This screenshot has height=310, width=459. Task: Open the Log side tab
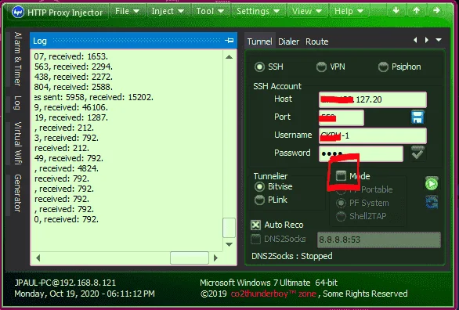[17, 103]
